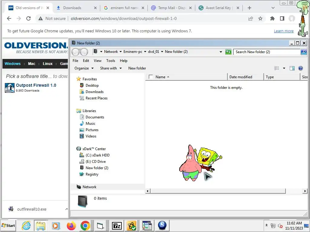Switch to the Downloads tab

coord(76,8)
